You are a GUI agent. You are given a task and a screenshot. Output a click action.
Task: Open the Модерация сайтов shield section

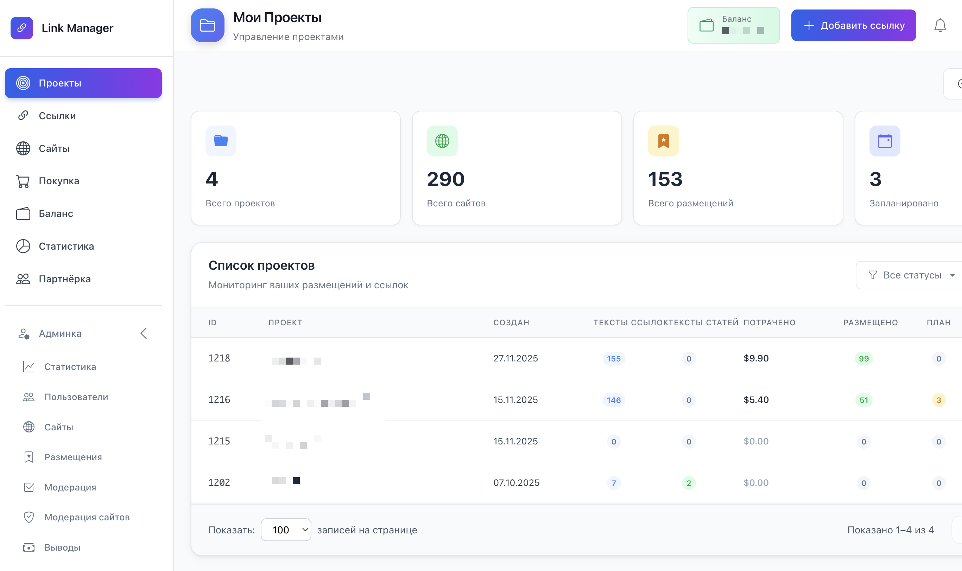coord(87,517)
